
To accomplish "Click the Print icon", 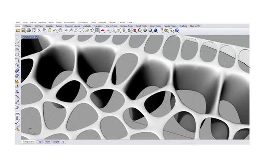I will tap(29, 30).
